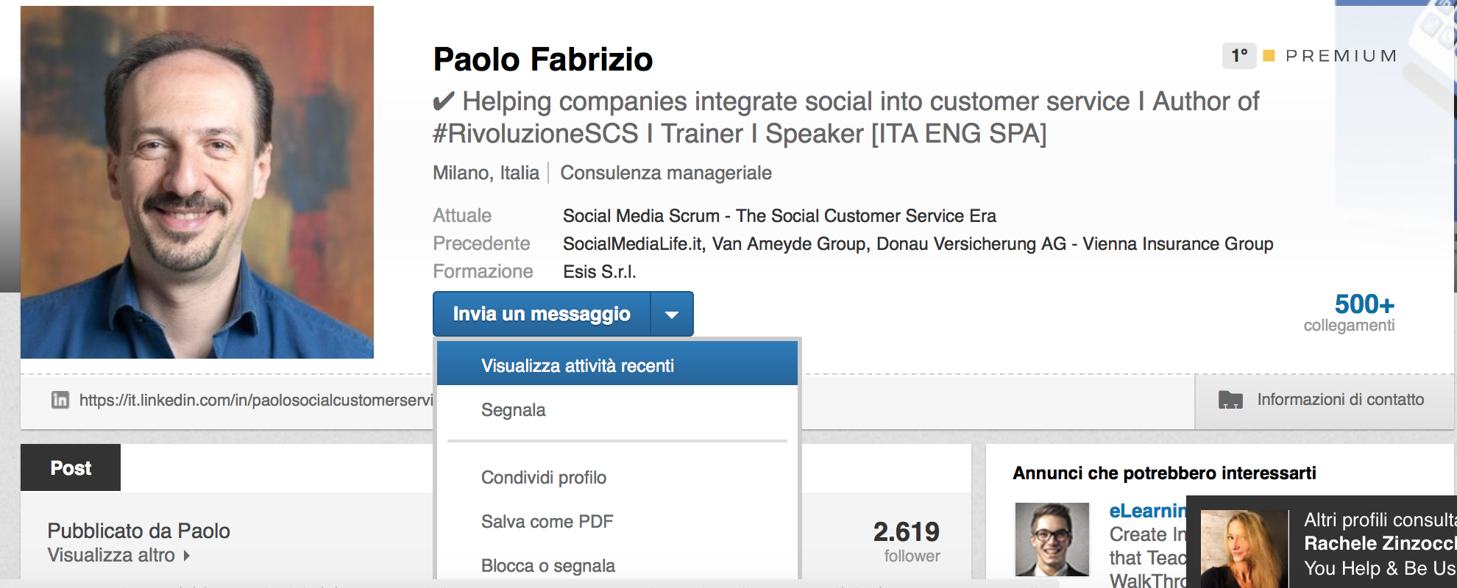This screenshot has height=588, width=1457.
Task: Click Paolo Fabrizio's profile photo
Action: [x=197, y=182]
